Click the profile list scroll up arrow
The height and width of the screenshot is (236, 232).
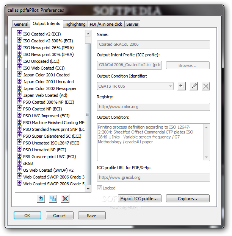click(88, 34)
